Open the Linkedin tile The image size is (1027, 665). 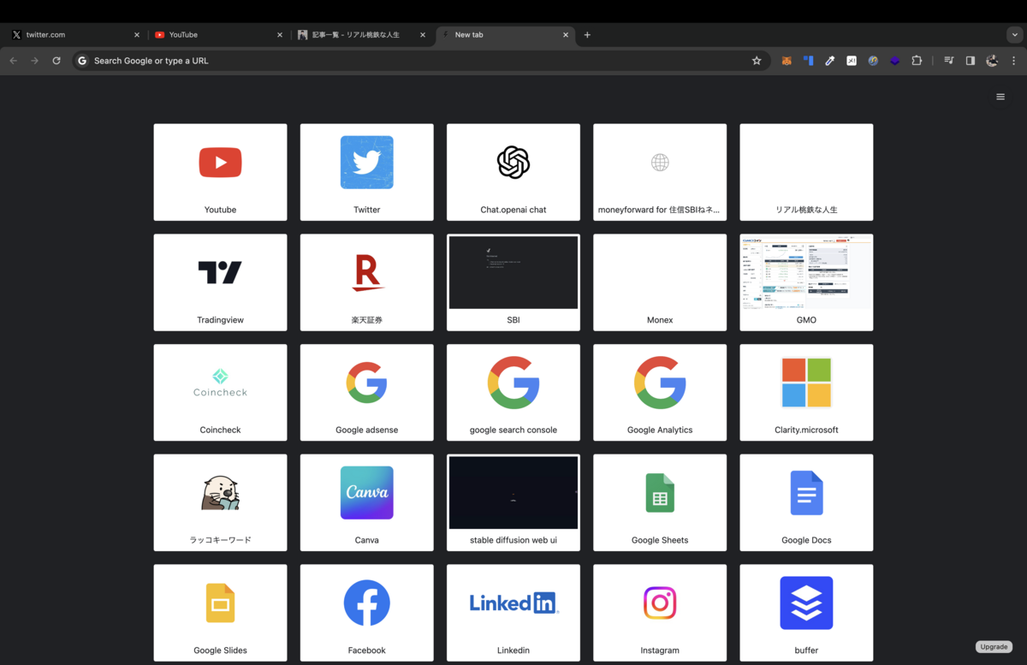tap(513, 613)
